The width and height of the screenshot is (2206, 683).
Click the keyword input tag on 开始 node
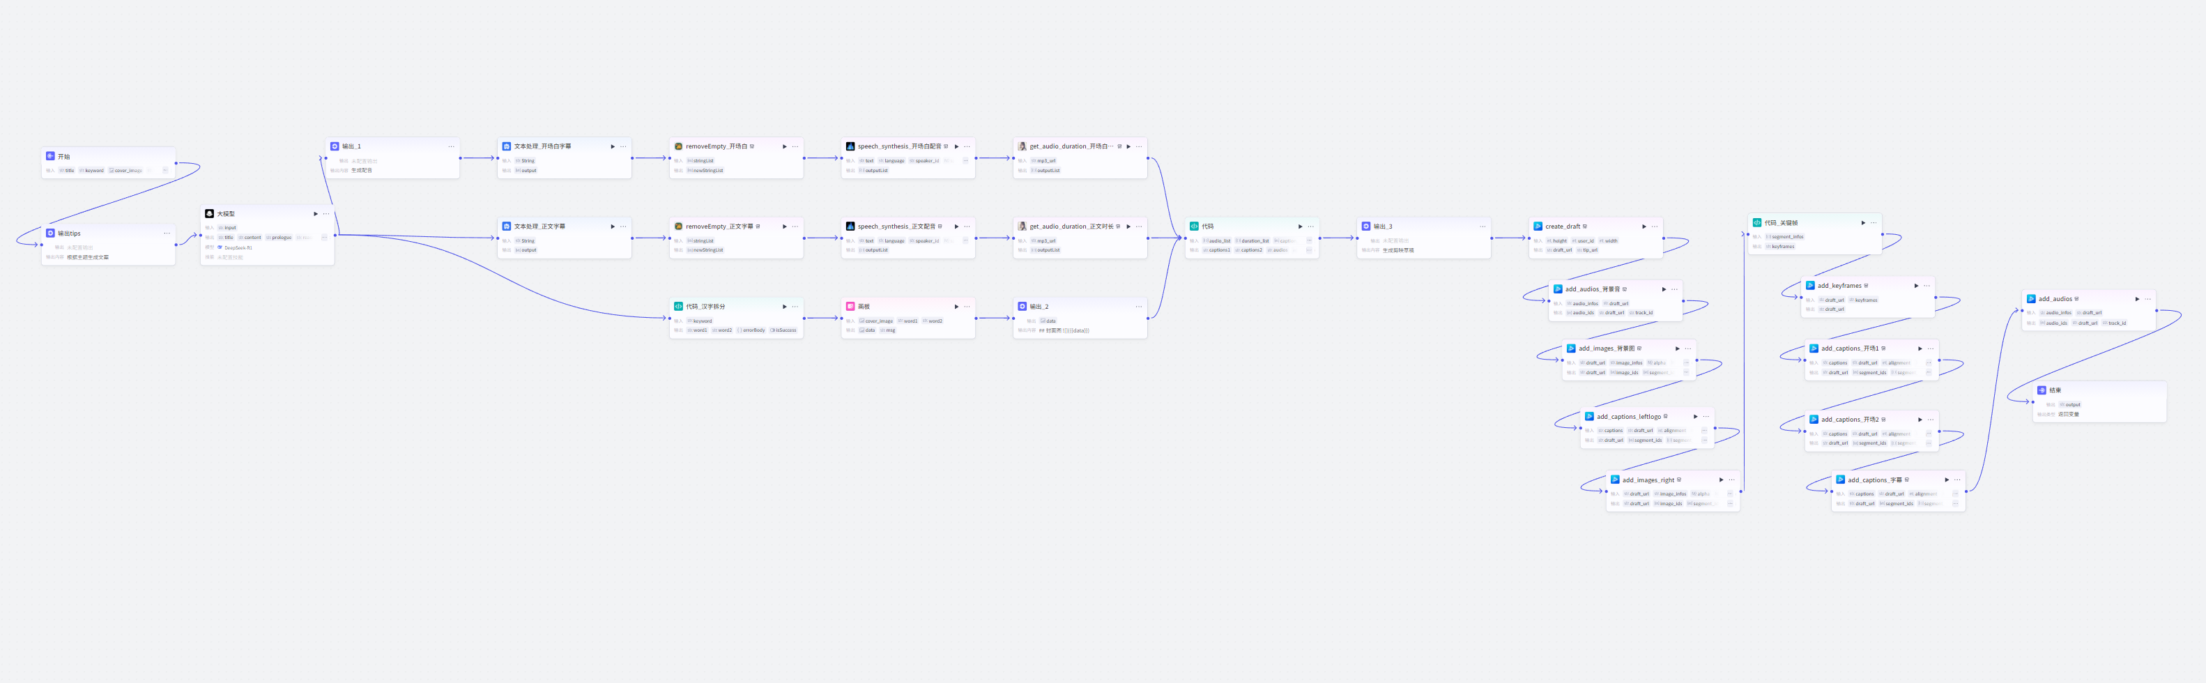pos(91,170)
